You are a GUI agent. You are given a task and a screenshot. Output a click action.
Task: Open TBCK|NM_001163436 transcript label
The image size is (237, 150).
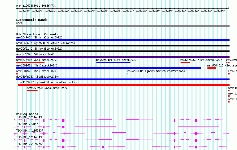pyautogui.click(x=30, y=137)
